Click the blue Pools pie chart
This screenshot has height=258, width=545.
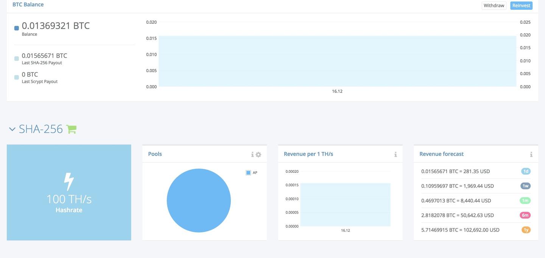(199, 200)
